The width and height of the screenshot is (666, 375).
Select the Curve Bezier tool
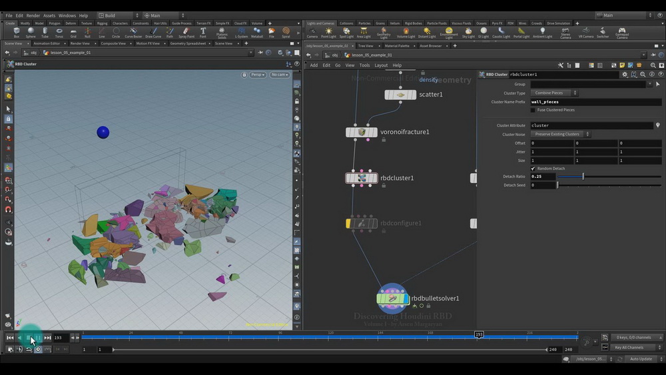[133, 33]
